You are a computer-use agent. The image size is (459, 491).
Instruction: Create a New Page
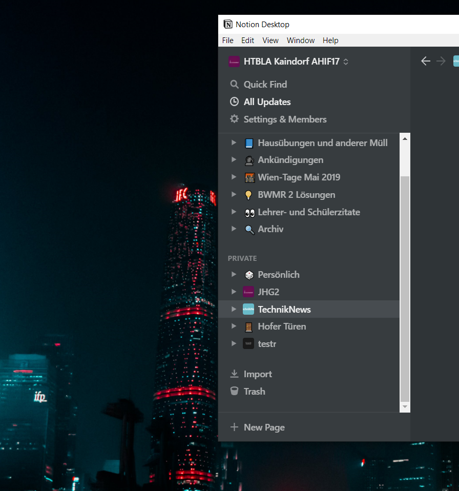click(264, 427)
